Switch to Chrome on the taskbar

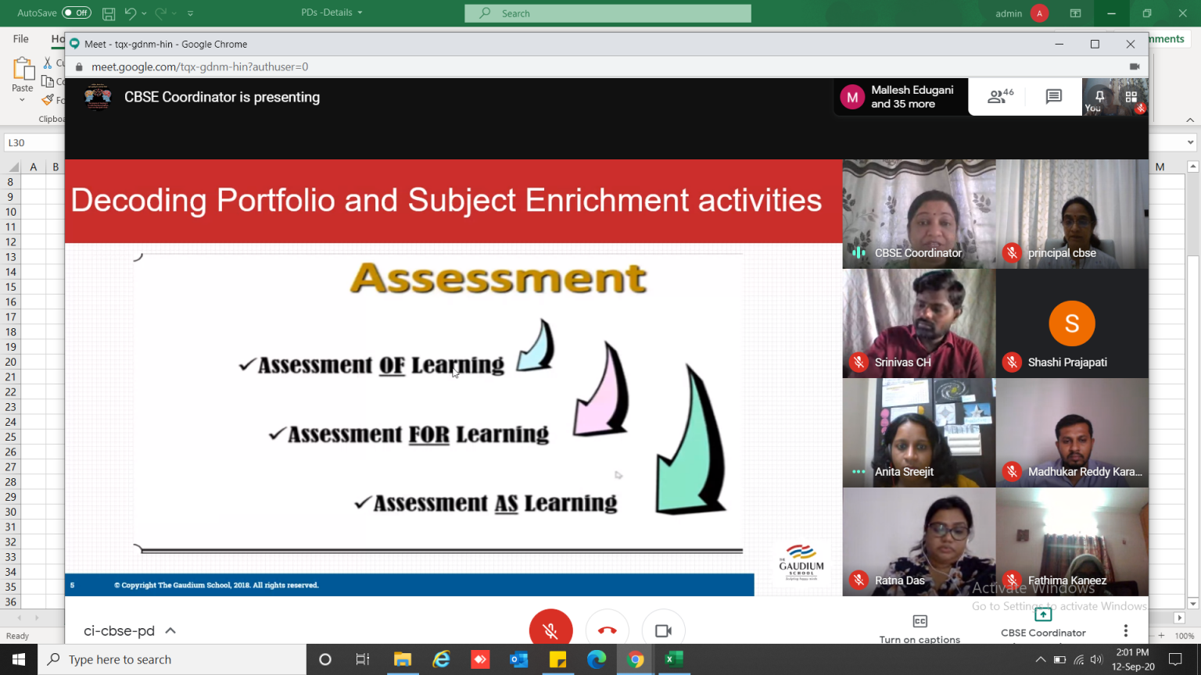pyautogui.click(x=635, y=659)
